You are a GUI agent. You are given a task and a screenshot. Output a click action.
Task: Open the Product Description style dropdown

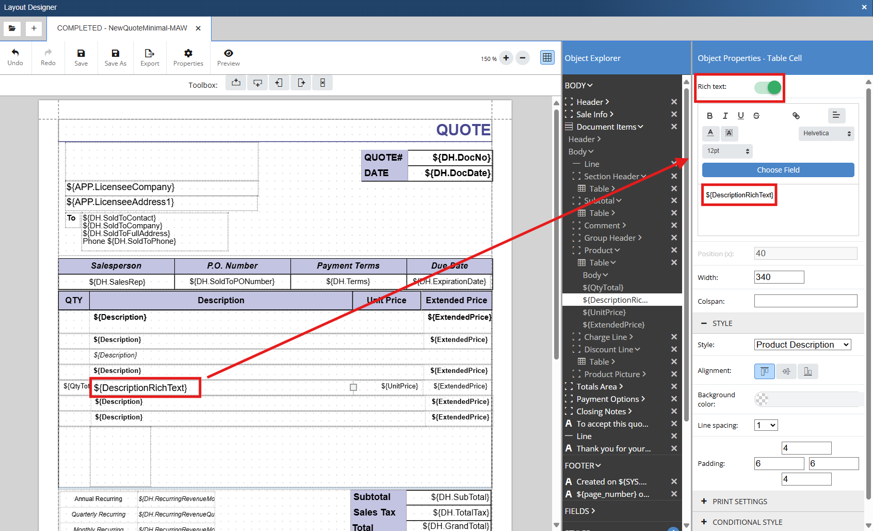tap(802, 345)
